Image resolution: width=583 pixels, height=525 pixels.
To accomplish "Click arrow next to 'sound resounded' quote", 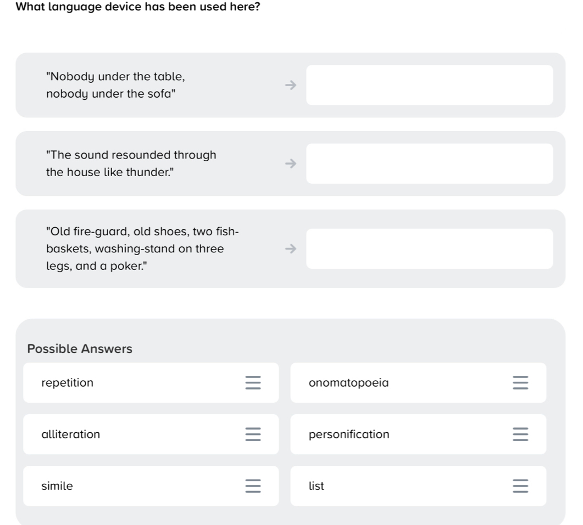I will coord(291,163).
